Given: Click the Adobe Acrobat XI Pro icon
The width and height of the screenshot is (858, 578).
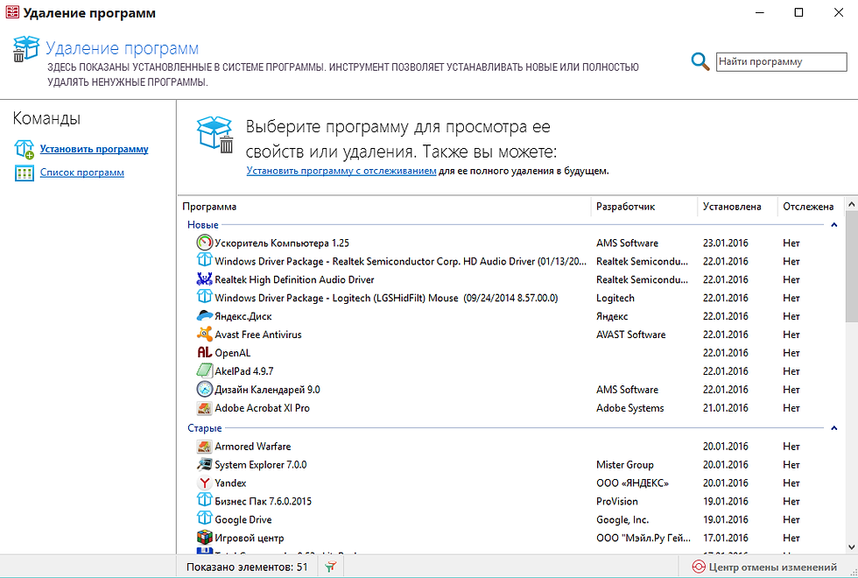Looking at the screenshot, I should tap(204, 408).
